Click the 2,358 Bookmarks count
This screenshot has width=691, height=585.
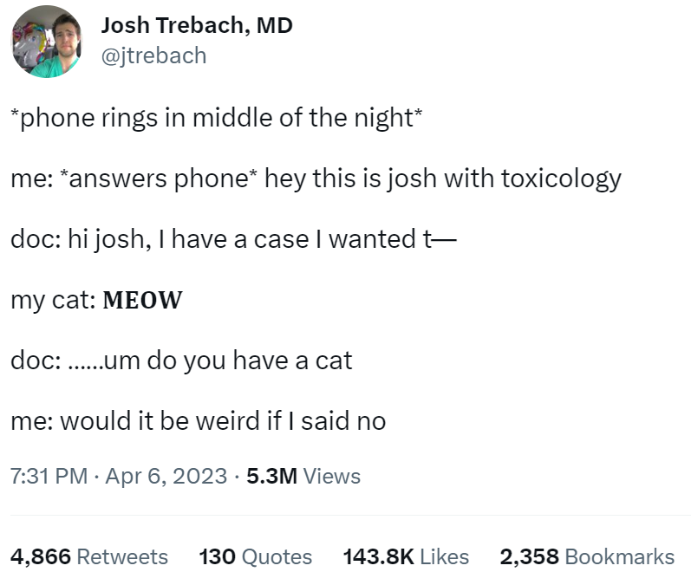click(x=587, y=556)
